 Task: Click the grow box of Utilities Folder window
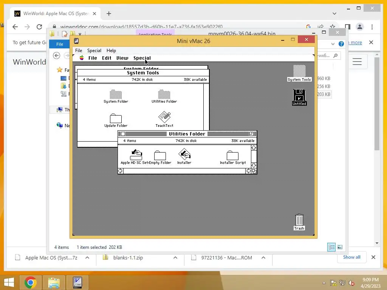pyautogui.click(x=254, y=171)
